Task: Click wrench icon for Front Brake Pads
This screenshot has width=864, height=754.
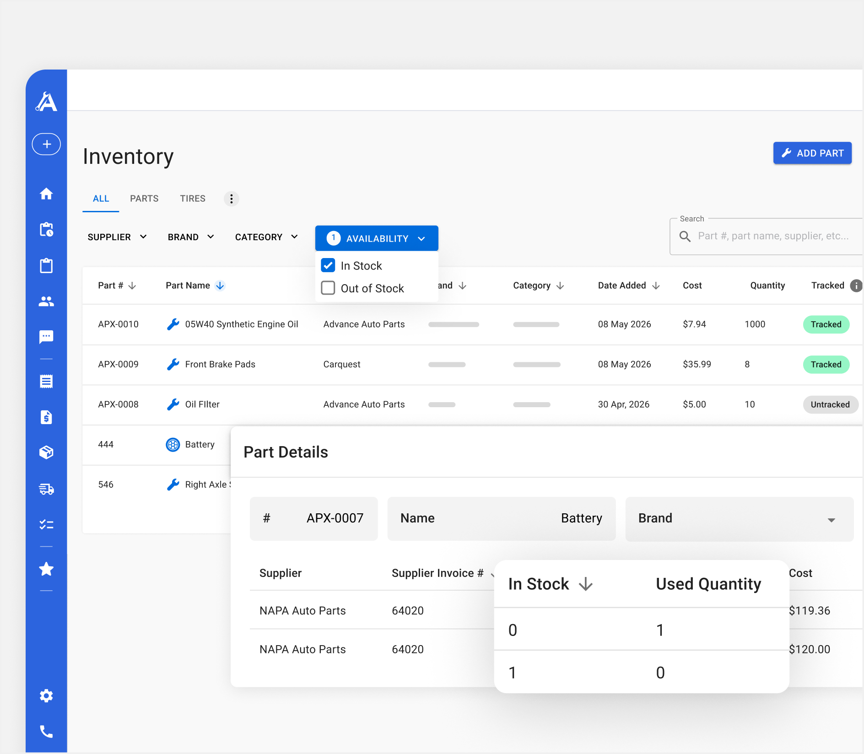Action: (x=173, y=364)
